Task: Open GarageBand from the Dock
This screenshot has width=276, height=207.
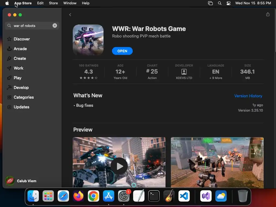Action: pyautogui.click(x=169, y=196)
